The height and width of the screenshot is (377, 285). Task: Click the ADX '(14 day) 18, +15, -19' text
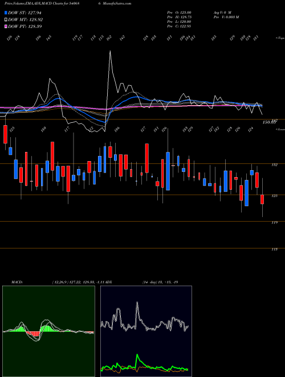160,282
